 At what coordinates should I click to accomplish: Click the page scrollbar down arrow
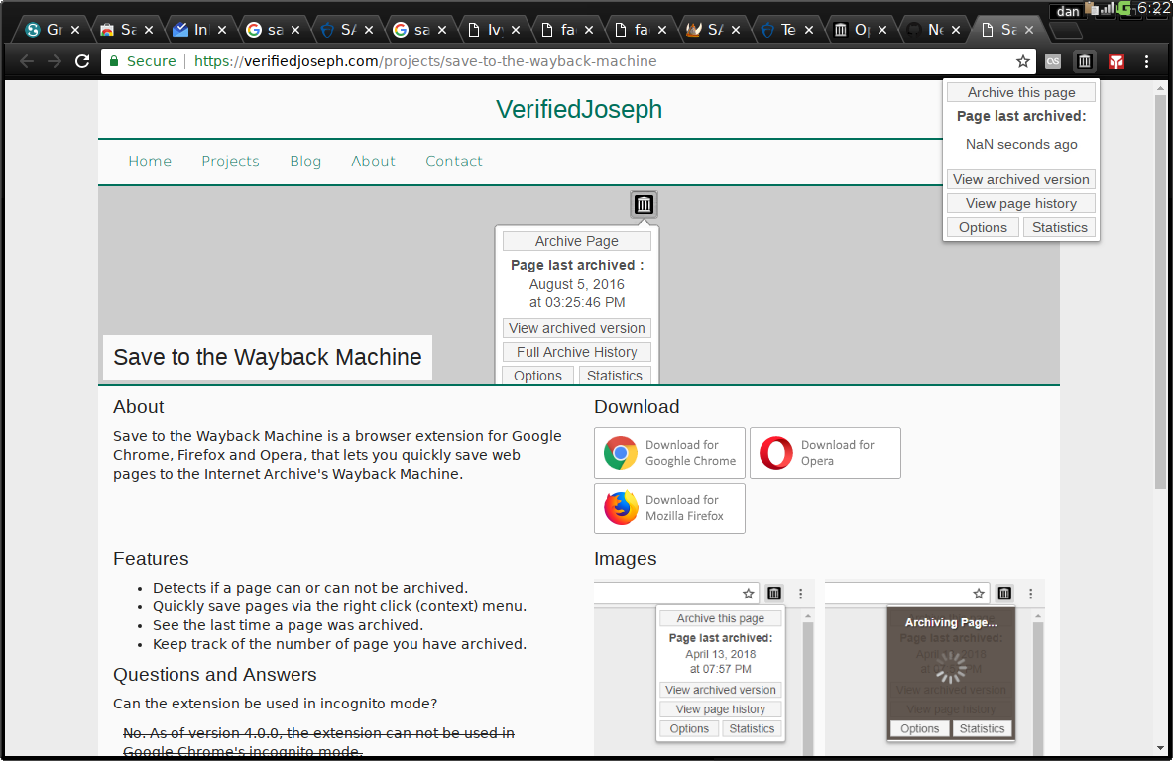[x=1160, y=748]
